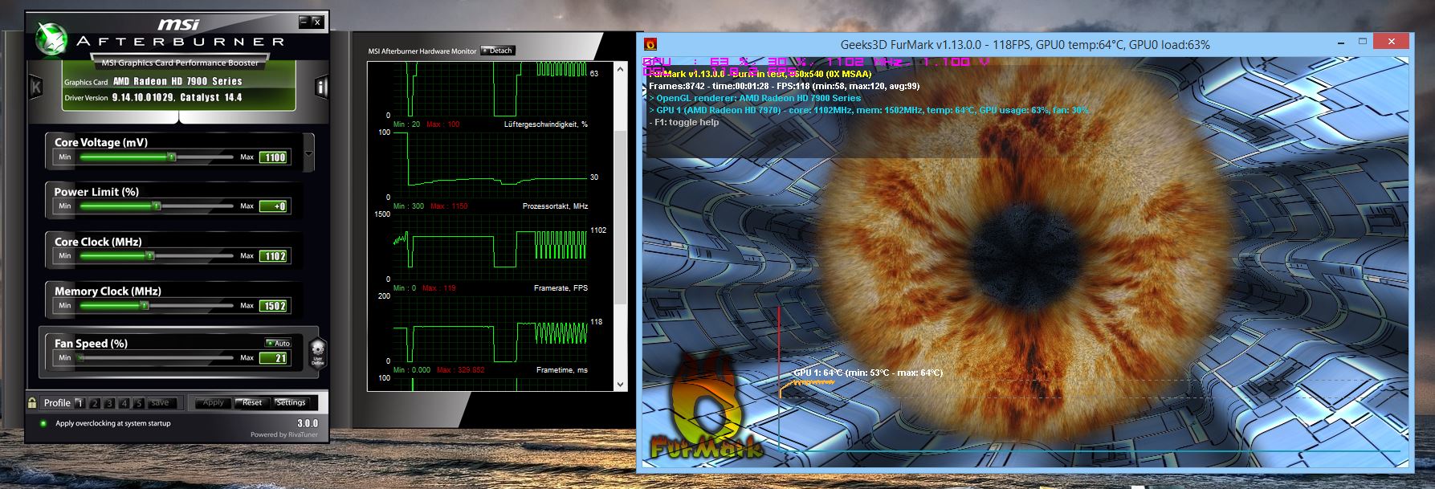Click the Powered by RivaTuner text
The height and width of the screenshot is (489, 1435).
[283, 434]
